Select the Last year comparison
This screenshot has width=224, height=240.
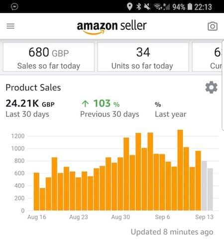tap(171, 110)
